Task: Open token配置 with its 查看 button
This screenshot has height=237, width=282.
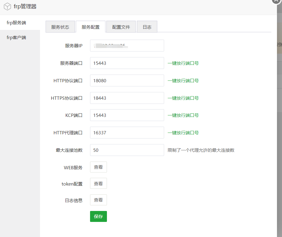Action: 98,183
